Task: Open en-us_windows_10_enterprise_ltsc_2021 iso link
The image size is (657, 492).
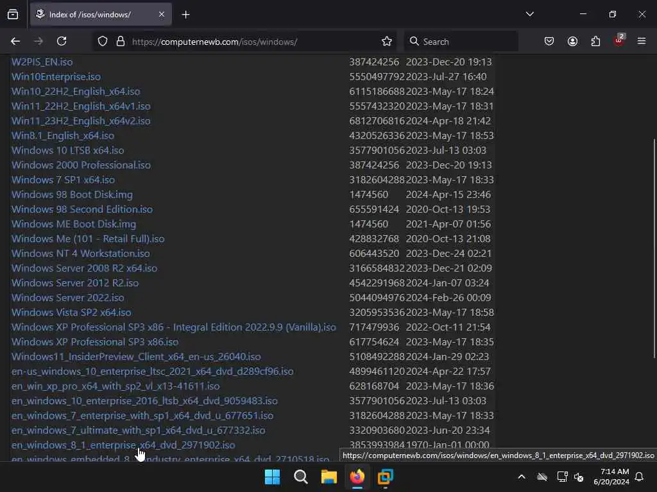Action: point(153,371)
